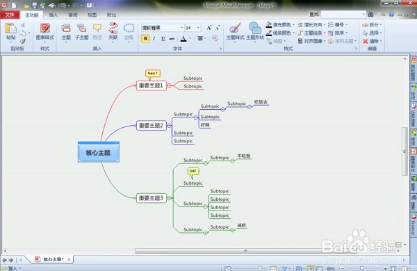Open the 对齐图像 align image dropdown
Image resolution: width=417 pixels, height=271 pixels.
point(311,41)
